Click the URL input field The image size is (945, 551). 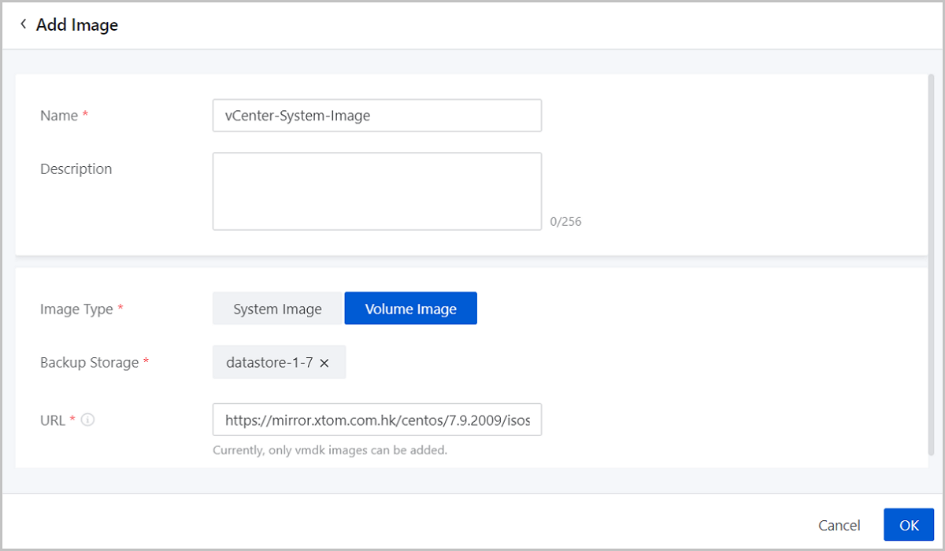tap(376, 420)
